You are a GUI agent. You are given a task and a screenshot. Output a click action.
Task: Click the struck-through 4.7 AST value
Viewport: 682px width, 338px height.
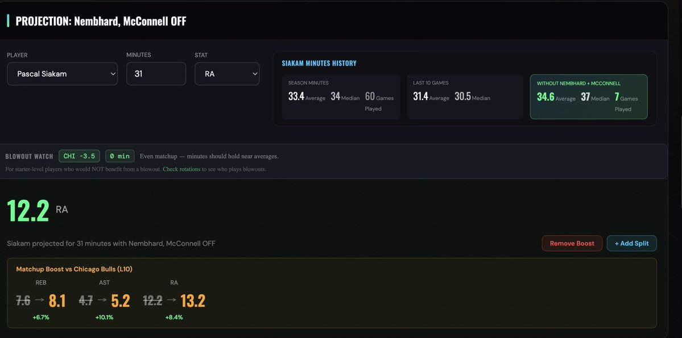click(86, 301)
